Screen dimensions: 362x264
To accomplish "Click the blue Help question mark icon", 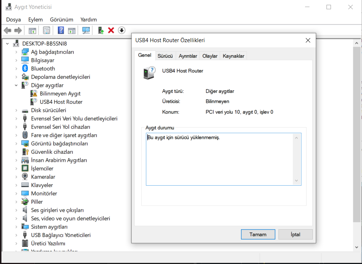I will (x=61, y=30).
